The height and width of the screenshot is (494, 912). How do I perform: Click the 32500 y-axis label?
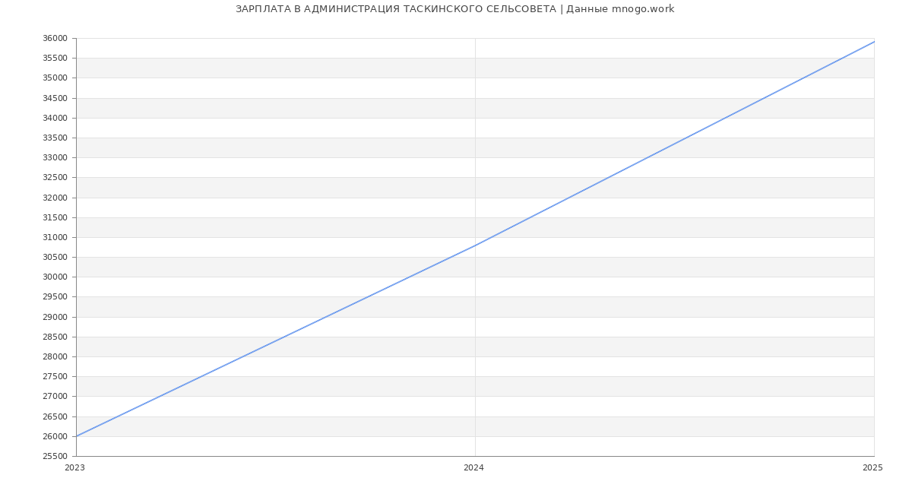[x=54, y=178]
